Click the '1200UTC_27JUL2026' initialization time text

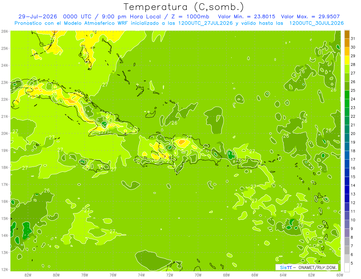[x=205, y=23]
